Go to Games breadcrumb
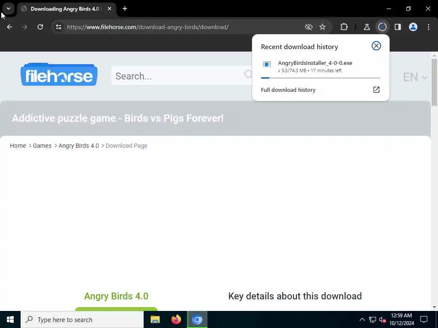Image resolution: width=438 pixels, height=328 pixels. (42, 146)
